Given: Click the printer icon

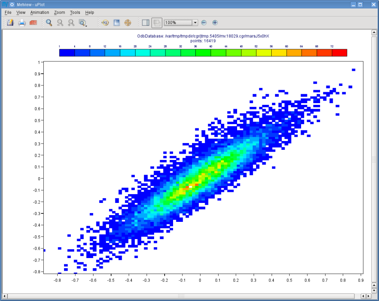Looking at the screenshot, I should tap(22, 23).
